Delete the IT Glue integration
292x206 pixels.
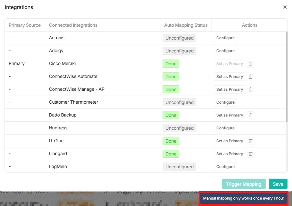click(250, 141)
